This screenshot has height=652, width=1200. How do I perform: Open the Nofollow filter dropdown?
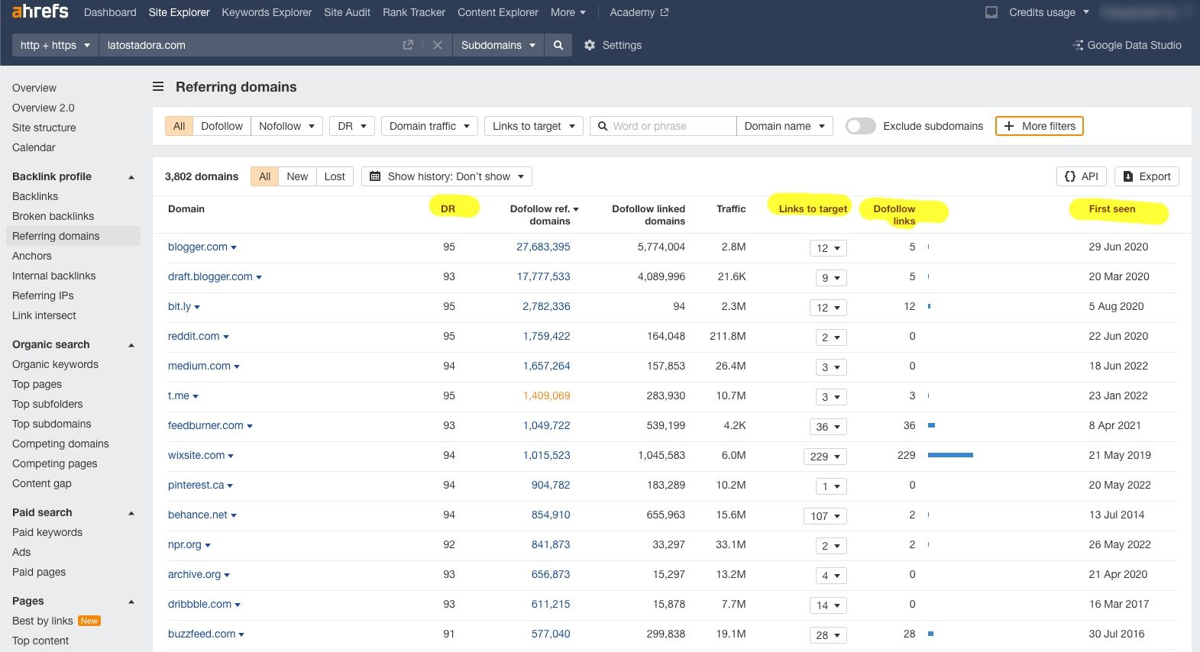(x=286, y=126)
